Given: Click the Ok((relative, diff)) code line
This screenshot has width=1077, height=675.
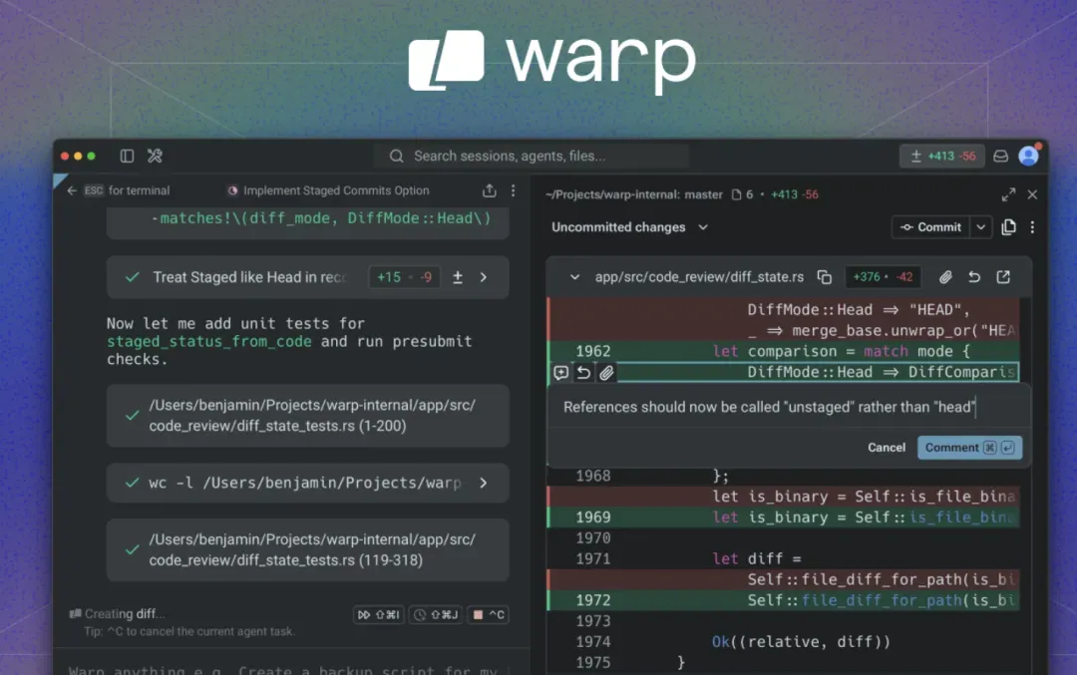Looking at the screenshot, I should tap(801, 642).
